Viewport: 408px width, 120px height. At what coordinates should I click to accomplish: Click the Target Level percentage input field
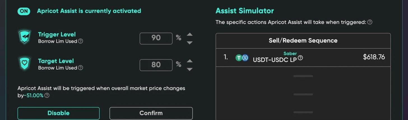click(x=156, y=65)
